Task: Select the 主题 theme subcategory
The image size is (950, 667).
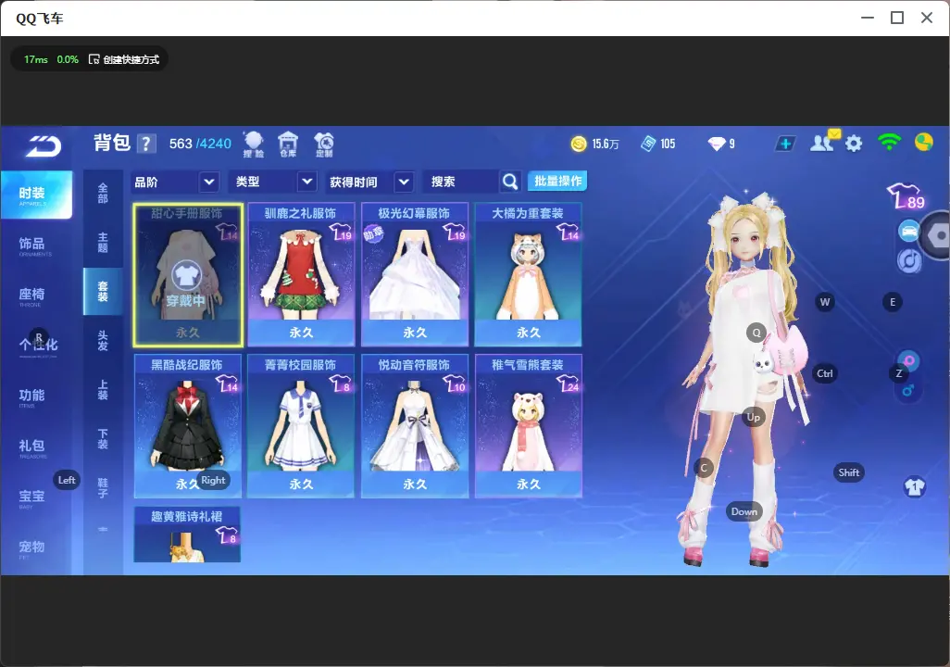Action: [x=103, y=243]
